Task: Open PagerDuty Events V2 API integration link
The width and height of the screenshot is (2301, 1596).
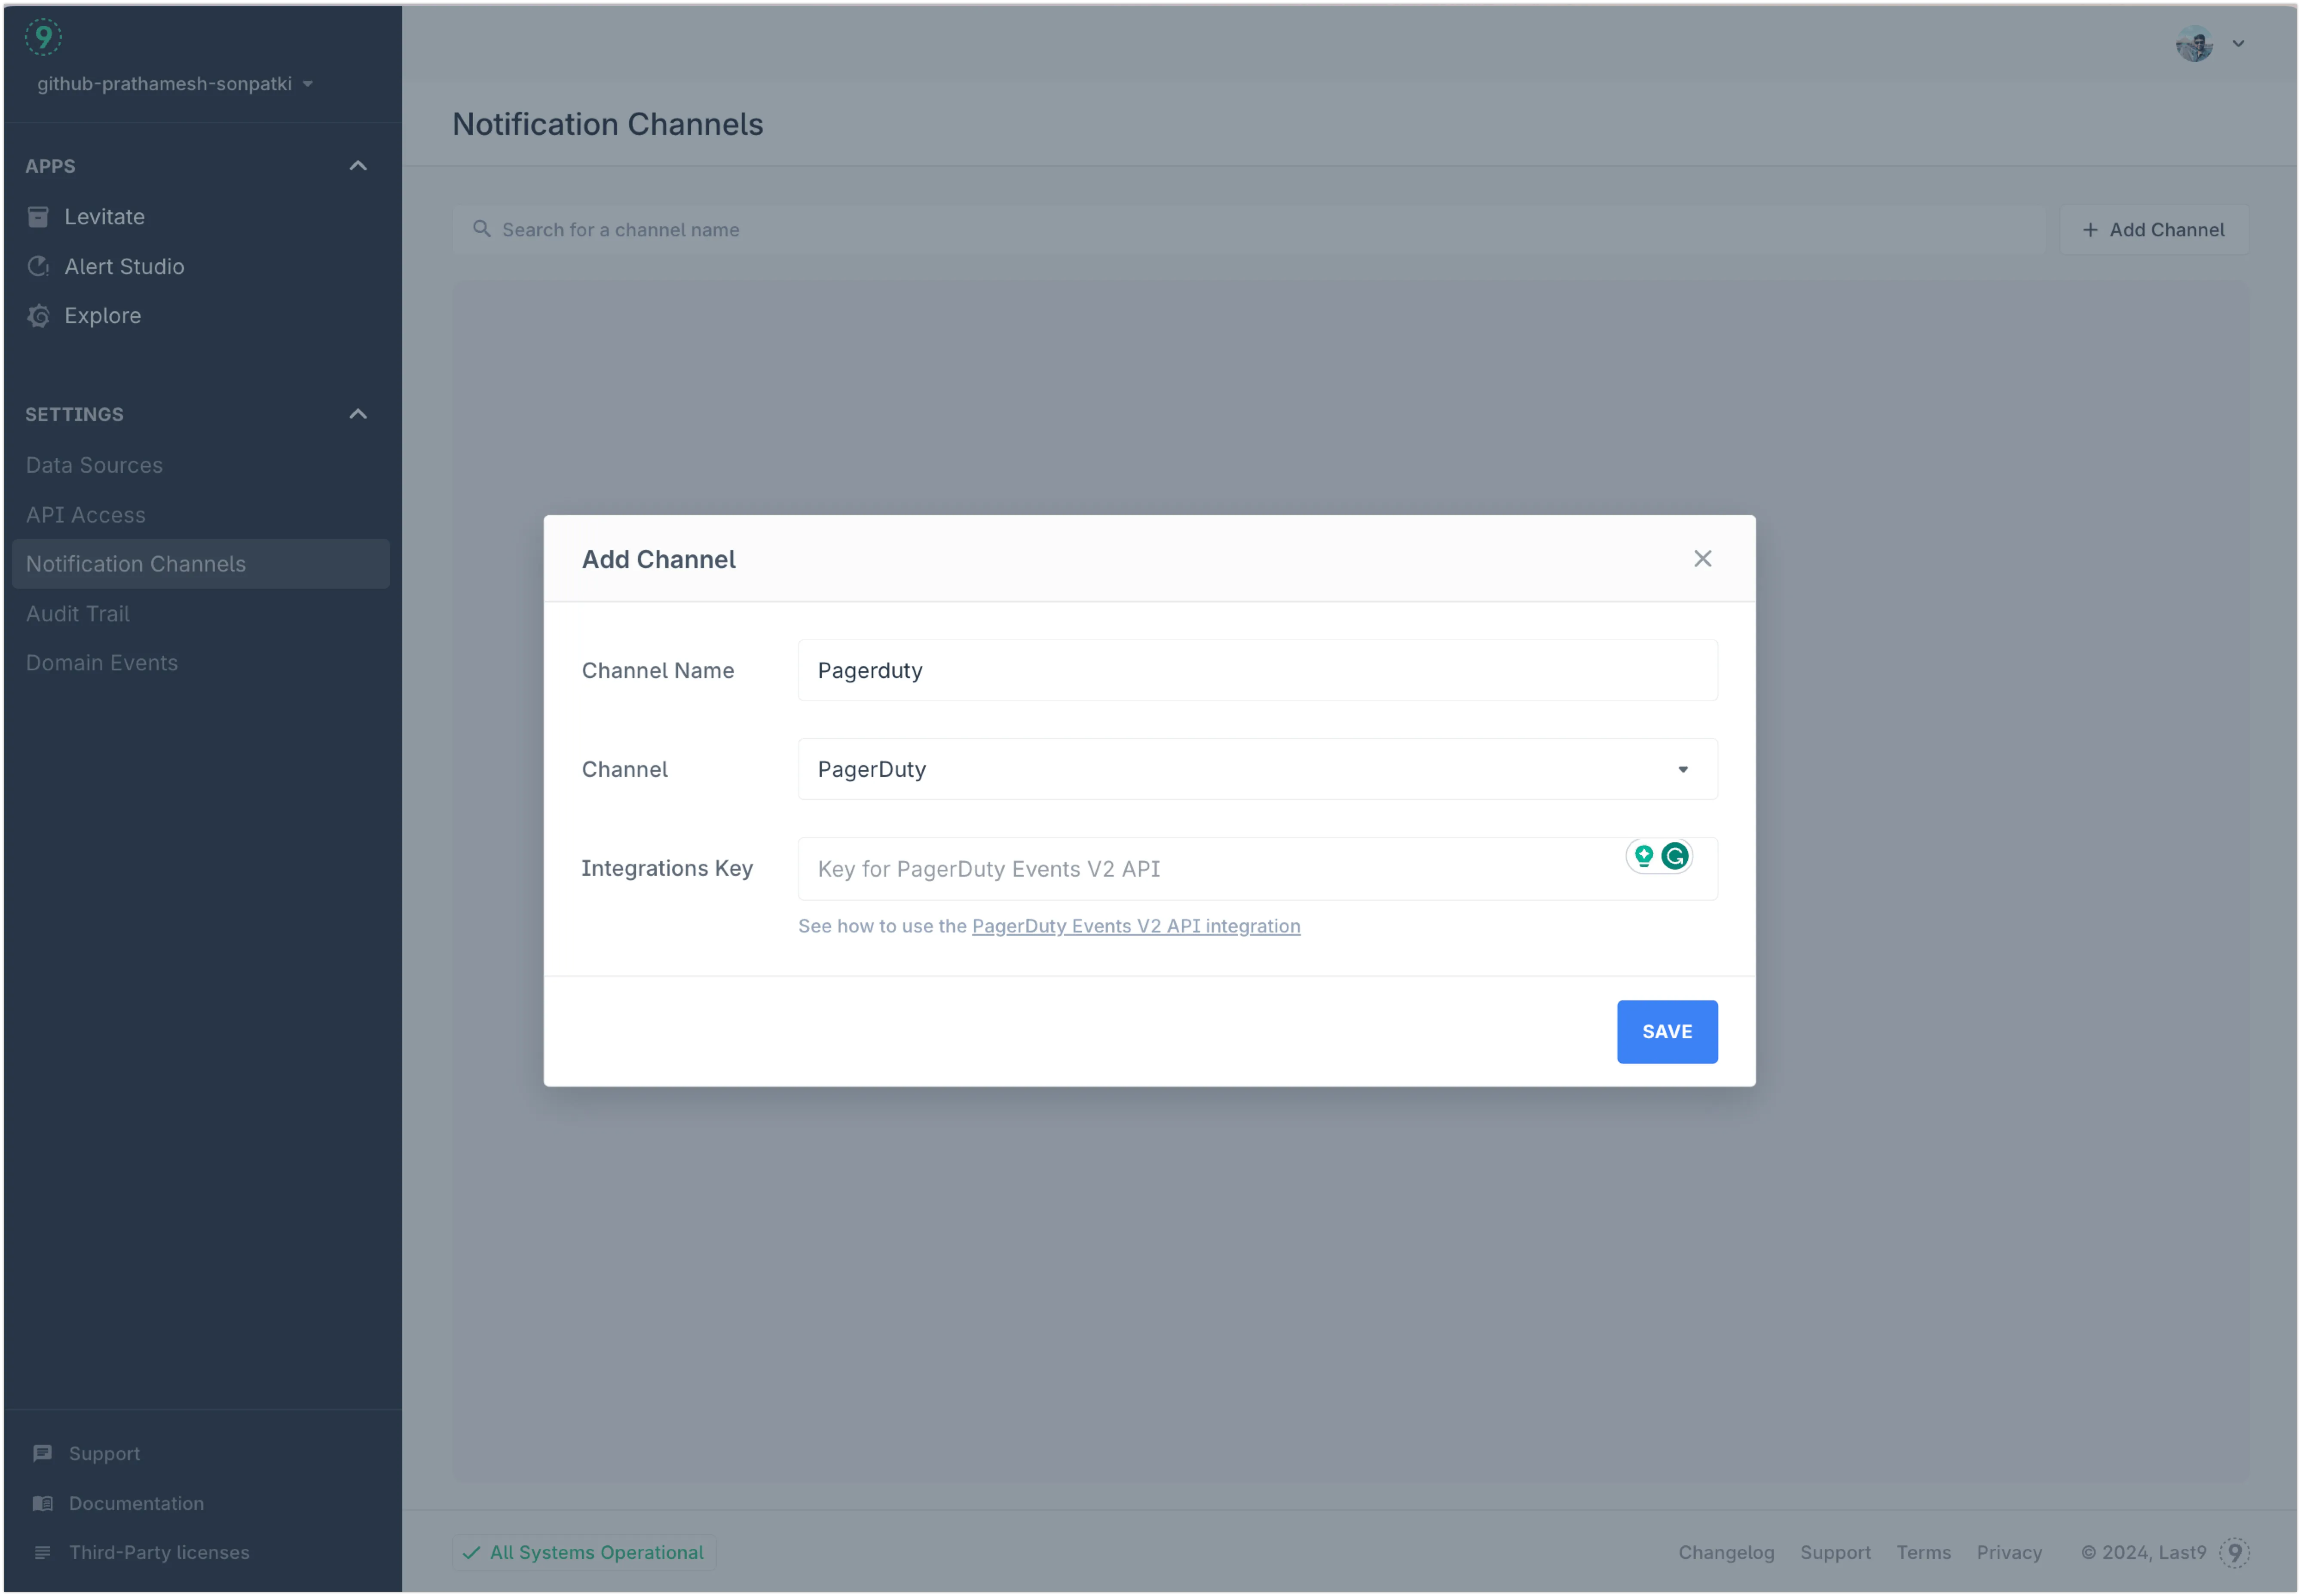Action: coord(1136,926)
